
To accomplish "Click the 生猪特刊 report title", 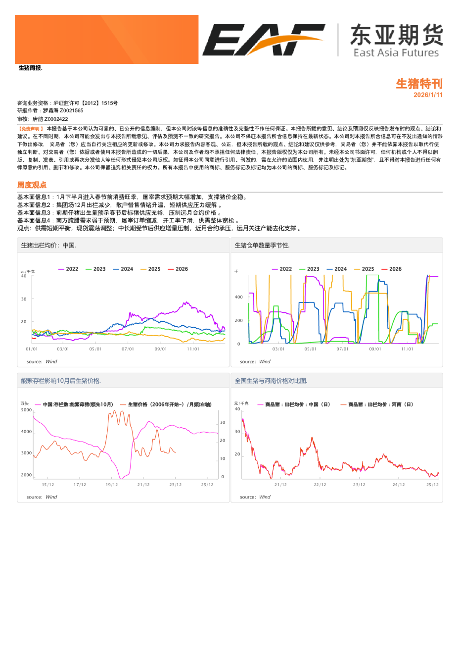I will [x=419, y=83].
